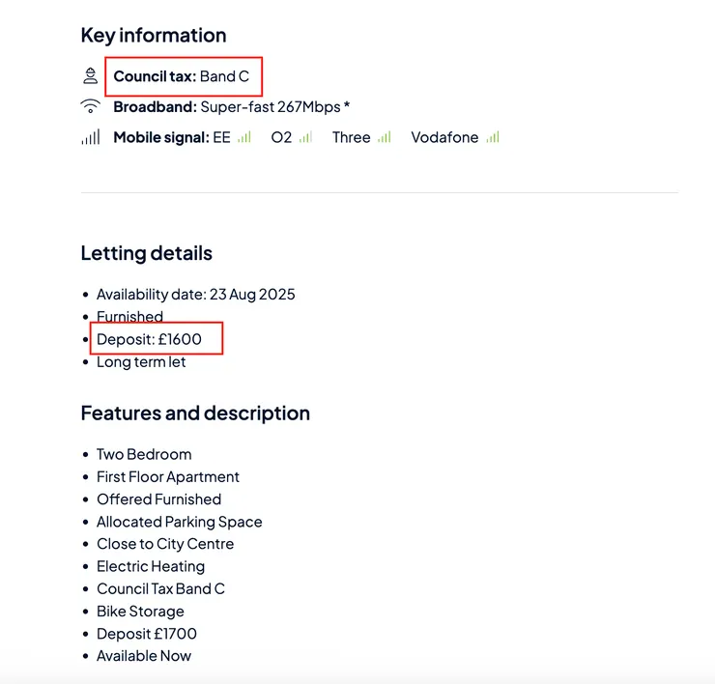
Task: Click the Council tax Band C text
Action: click(x=182, y=75)
